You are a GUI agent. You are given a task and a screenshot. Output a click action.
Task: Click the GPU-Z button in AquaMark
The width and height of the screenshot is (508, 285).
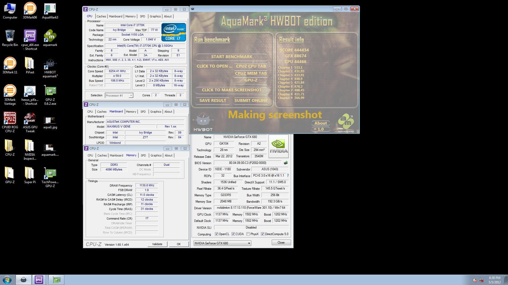(x=251, y=80)
